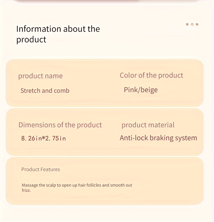This screenshot has width=214, height=222.
Task: Select the 'product material' label
Action: coord(148,125)
